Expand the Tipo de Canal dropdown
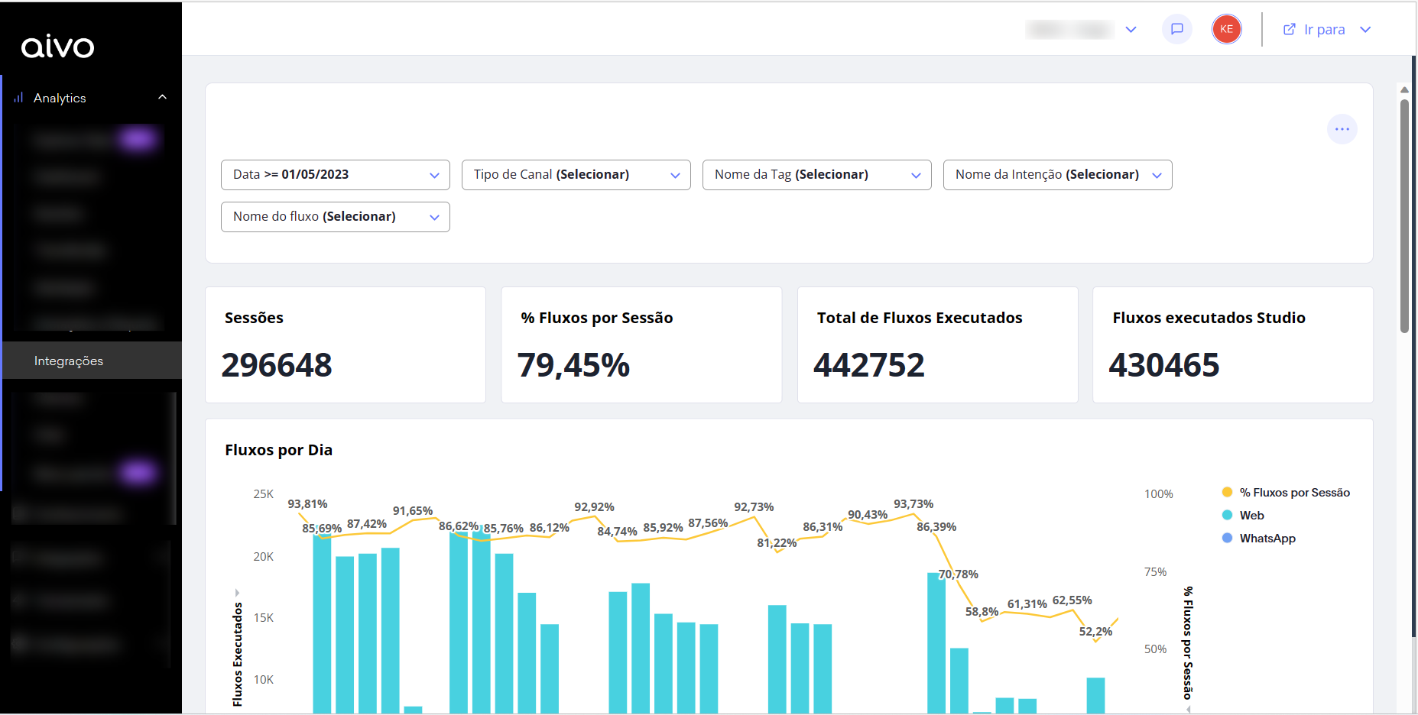This screenshot has width=1418, height=715. tap(576, 175)
